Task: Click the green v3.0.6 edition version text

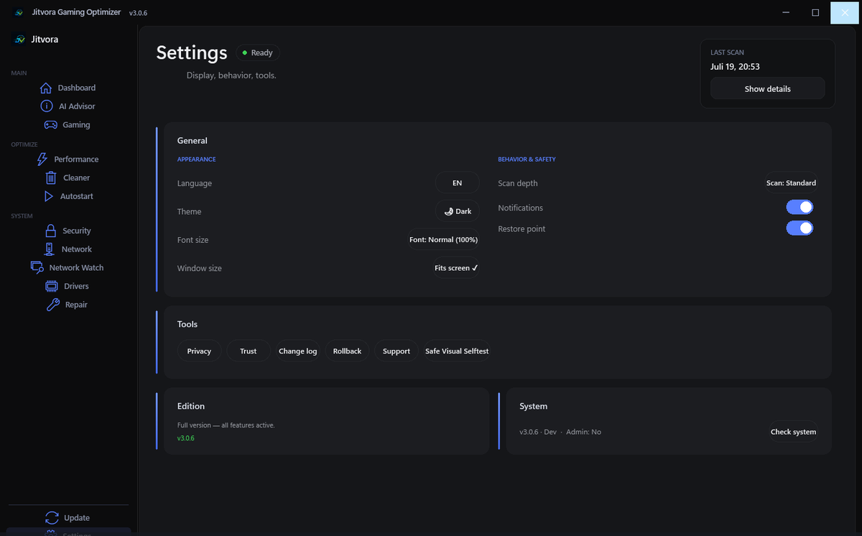Action: click(186, 438)
